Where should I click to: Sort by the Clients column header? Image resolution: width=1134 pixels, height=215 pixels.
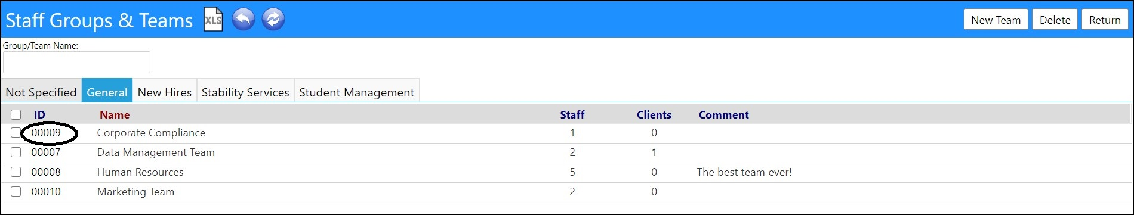[654, 115]
